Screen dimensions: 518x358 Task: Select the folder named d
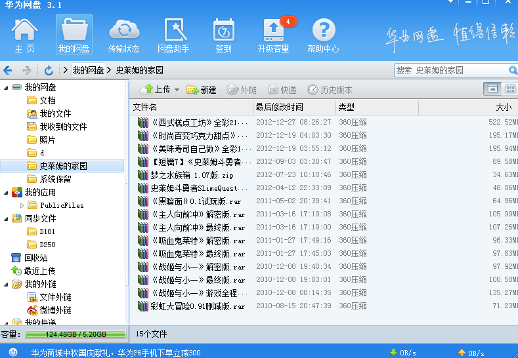[35, 153]
